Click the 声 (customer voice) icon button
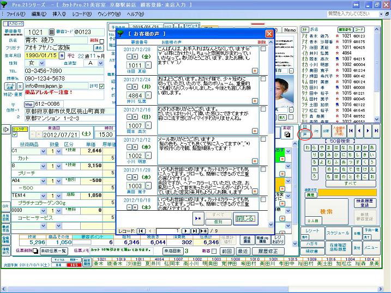The height and width of the screenshot is (293, 391). coord(305,135)
